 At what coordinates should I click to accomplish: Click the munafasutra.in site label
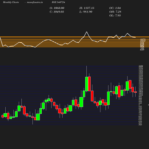[35, 2]
